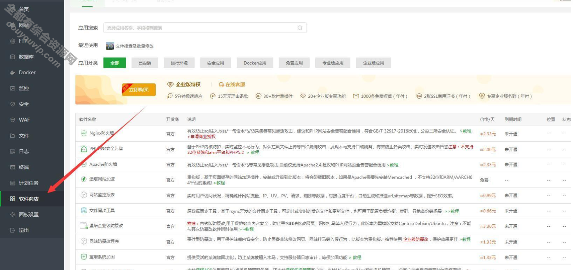
Task: Click the 文件搜索及批量修改 recent app name
Action: point(134,46)
